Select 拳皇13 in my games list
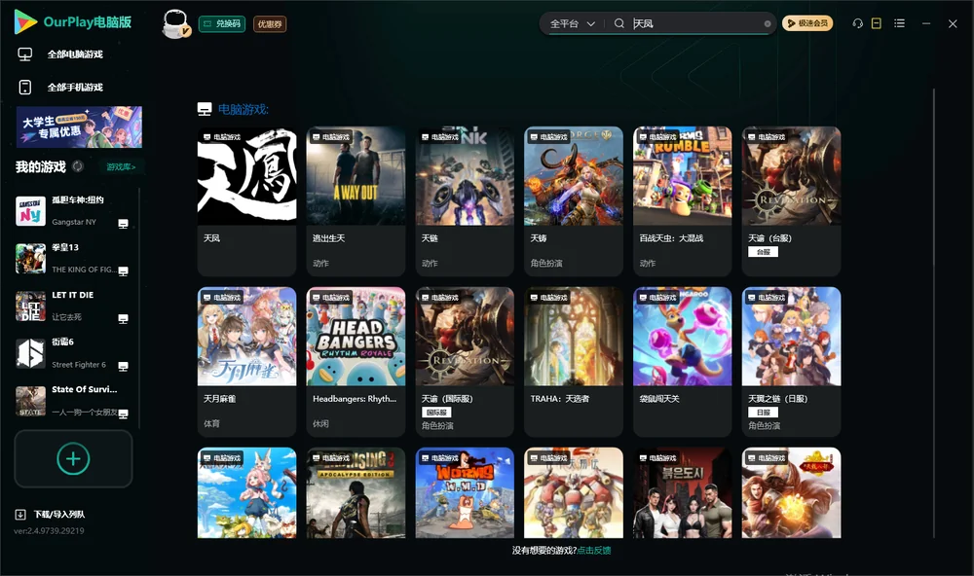The width and height of the screenshot is (974, 576). click(73, 259)
